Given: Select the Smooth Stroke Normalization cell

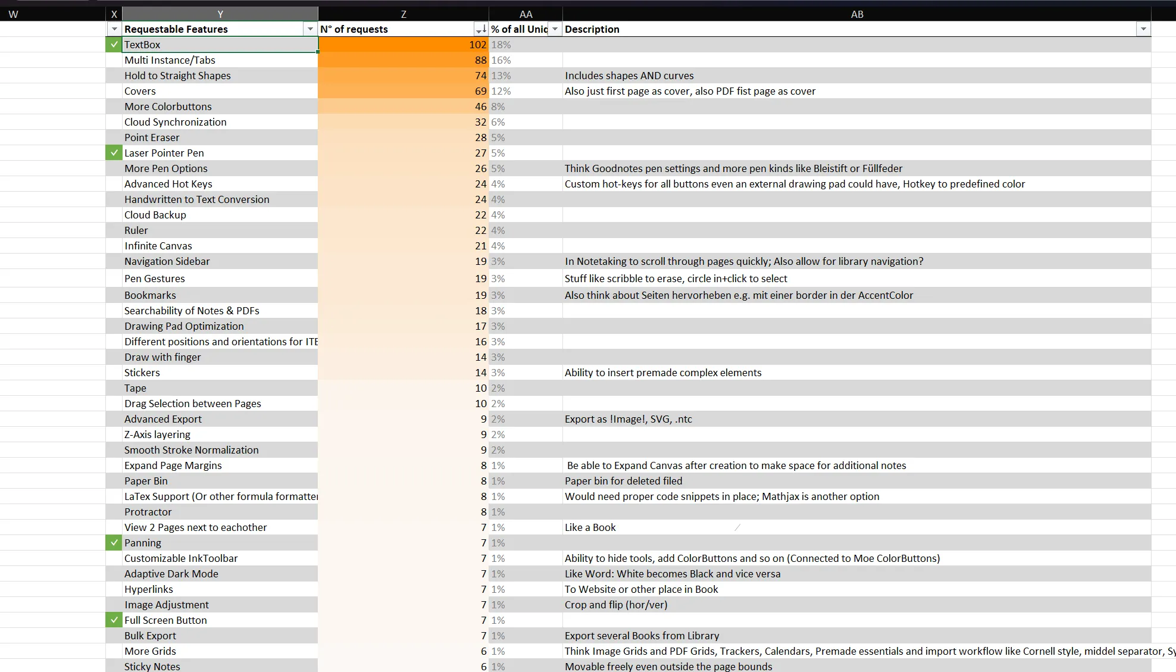Looking at the screenshot, I should click(x=220, y=450).
